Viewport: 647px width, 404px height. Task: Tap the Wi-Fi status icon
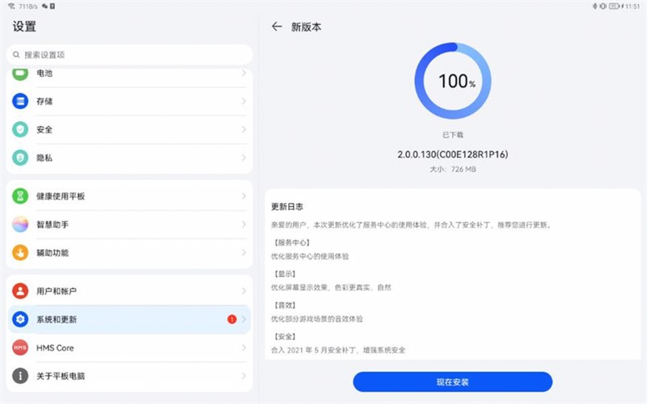coord(11,6)
